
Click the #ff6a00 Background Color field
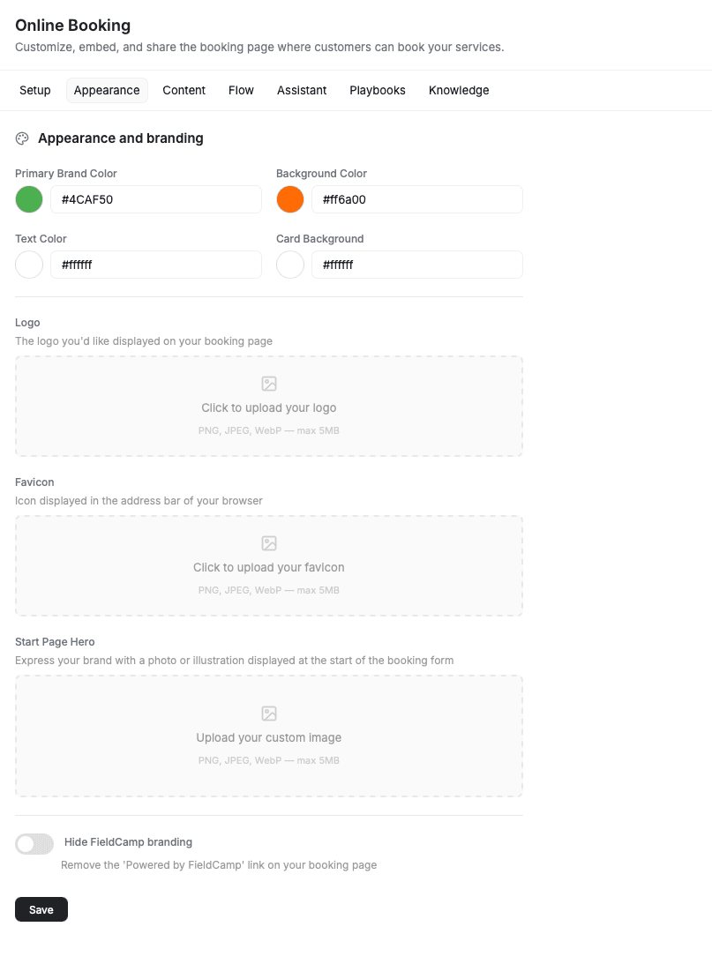point(416,199)
